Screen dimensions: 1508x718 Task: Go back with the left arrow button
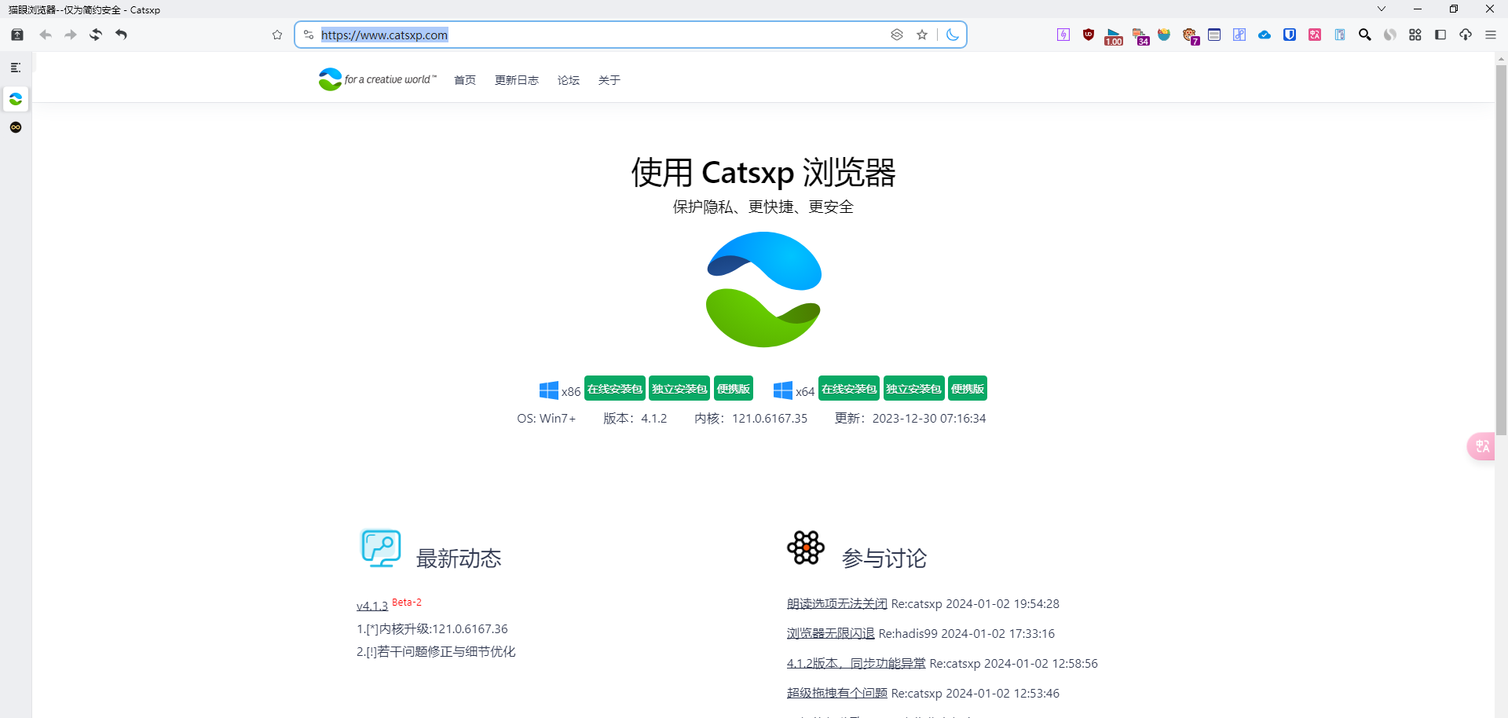46,35
